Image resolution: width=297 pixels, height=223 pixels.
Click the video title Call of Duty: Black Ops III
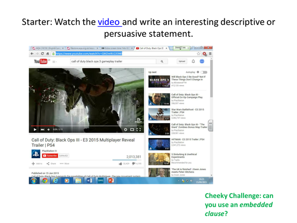point(83,143)
